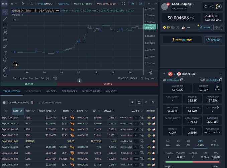Screen dimensions: 227x168
Task: Open the indicators fx menu
Action: [31, 4]
